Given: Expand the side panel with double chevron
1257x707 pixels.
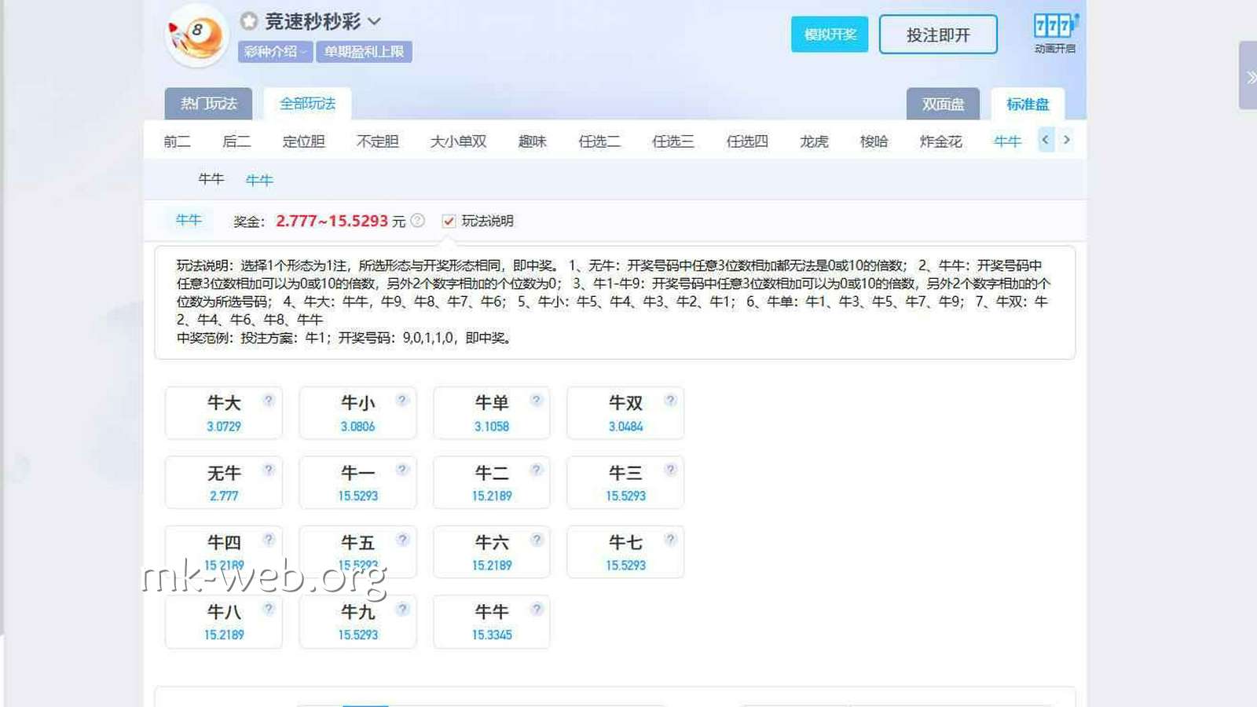Looking at the screenshot, I should click(x=1250, y=76).
